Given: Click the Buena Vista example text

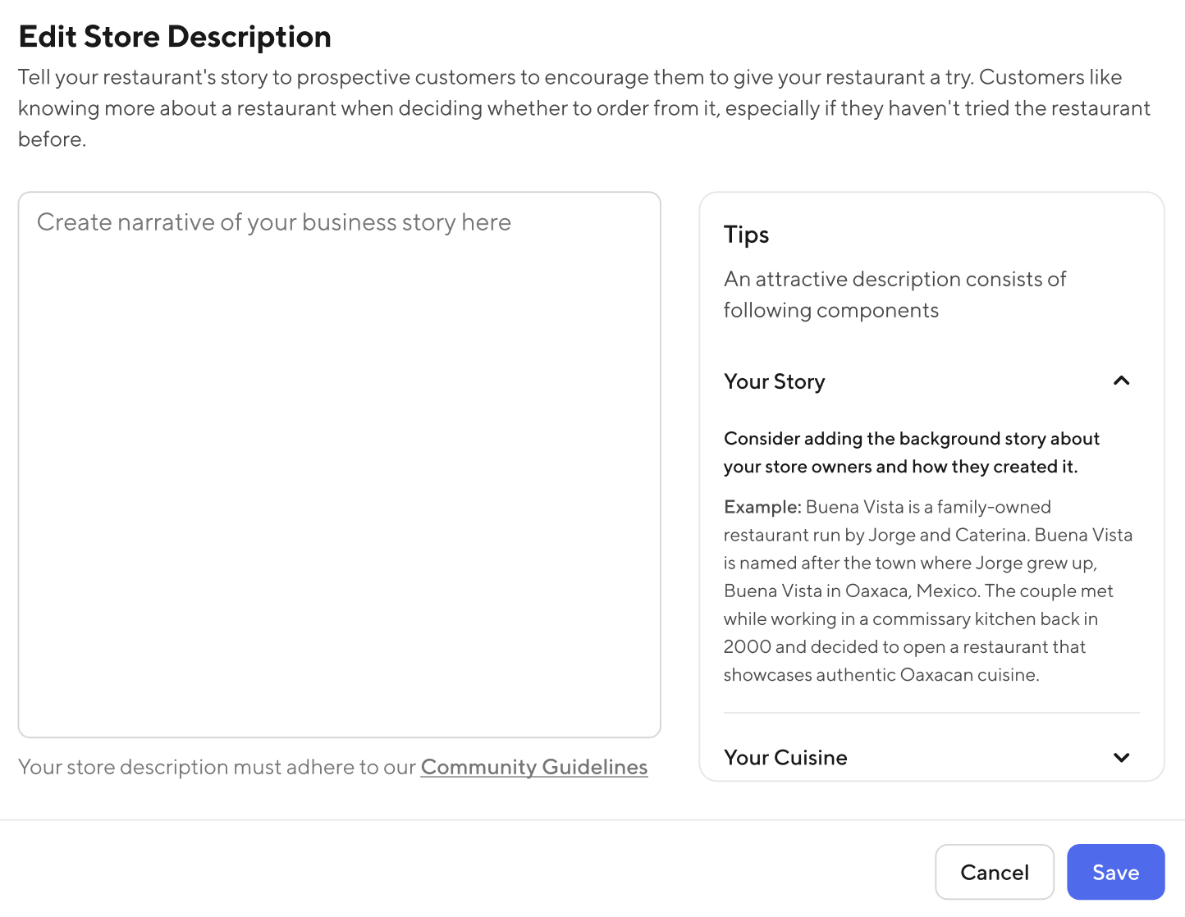Looking at the screenshot, I should (x=927, y=591).
